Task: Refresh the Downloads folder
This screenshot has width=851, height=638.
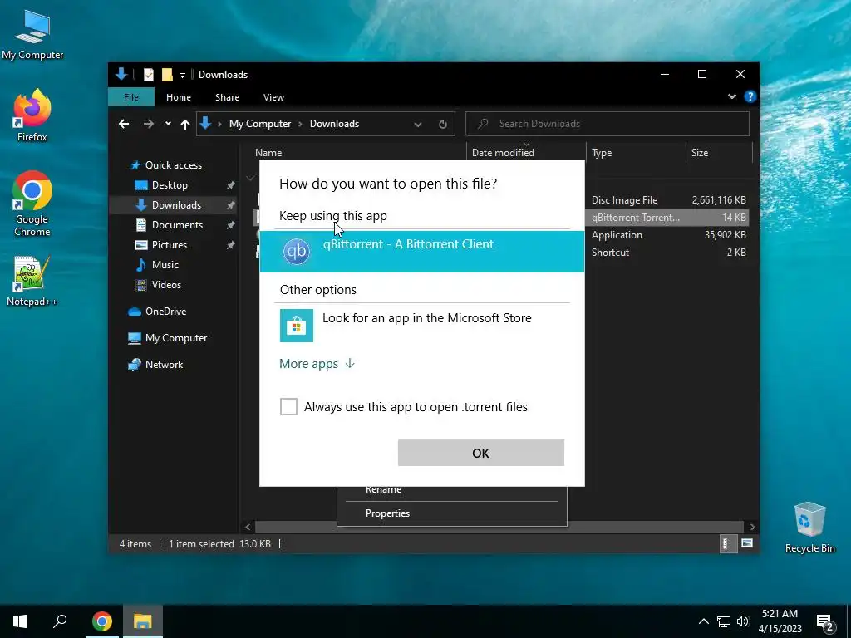Action: 442,125
